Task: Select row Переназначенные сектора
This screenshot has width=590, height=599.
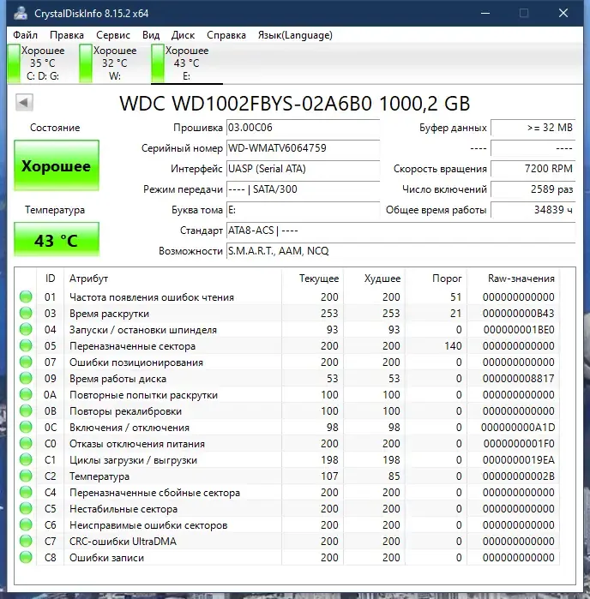Action: click(x=289, y=345)
